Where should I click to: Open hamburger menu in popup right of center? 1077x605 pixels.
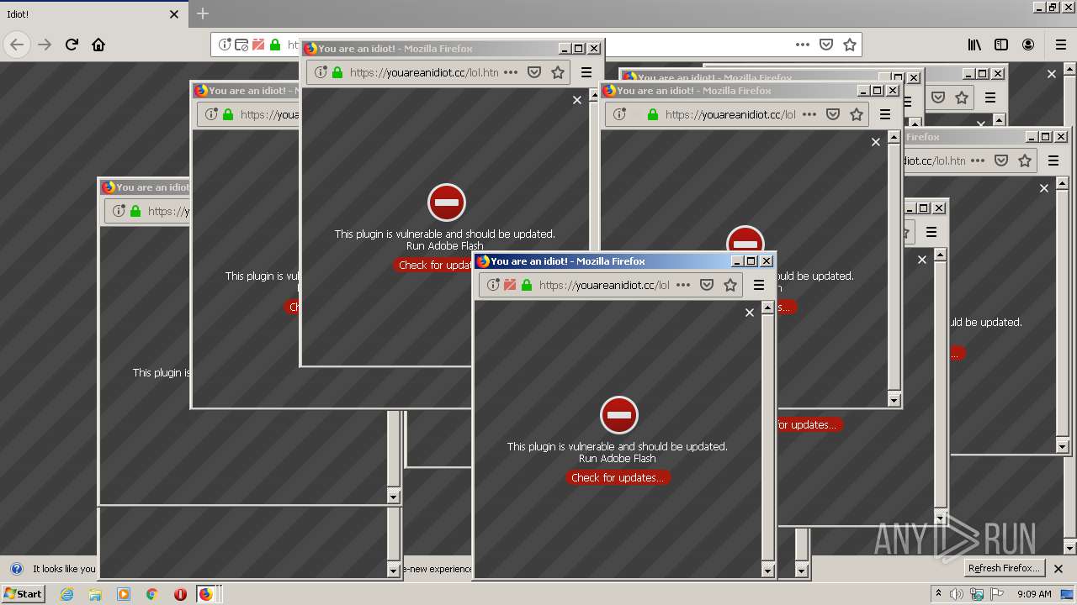[x=885, y=114]
